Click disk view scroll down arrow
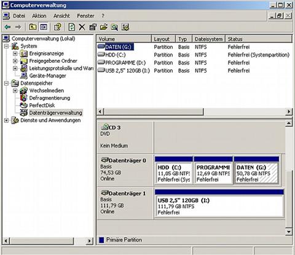Image resolution: width=295 pixels, height=255 pixels. (x=289, y=232)
